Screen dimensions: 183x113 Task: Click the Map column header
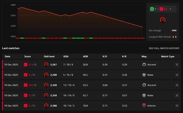[144, 56]
